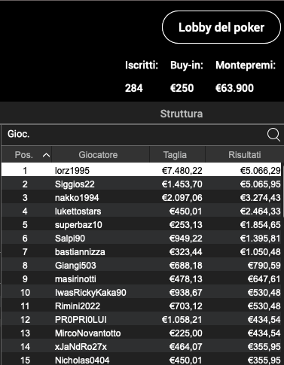Screen dimensions: 284x365
Task: Select the bastiannizza row
Action: 142,252
